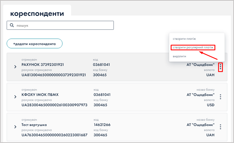Click account number UA283004650000026100300907973
The width and height of the screenshot is (234, 143).
tap(54, 105)
